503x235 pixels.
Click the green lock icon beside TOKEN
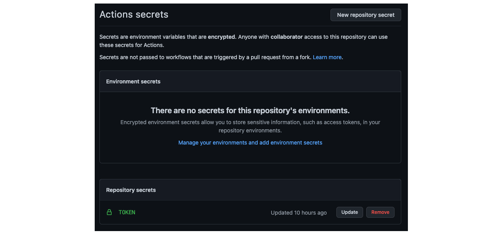[109, 212]
